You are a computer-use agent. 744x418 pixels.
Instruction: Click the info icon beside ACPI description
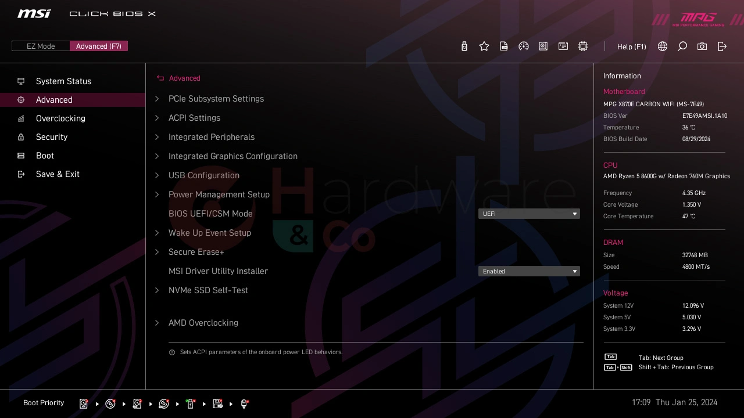[172, 352]
